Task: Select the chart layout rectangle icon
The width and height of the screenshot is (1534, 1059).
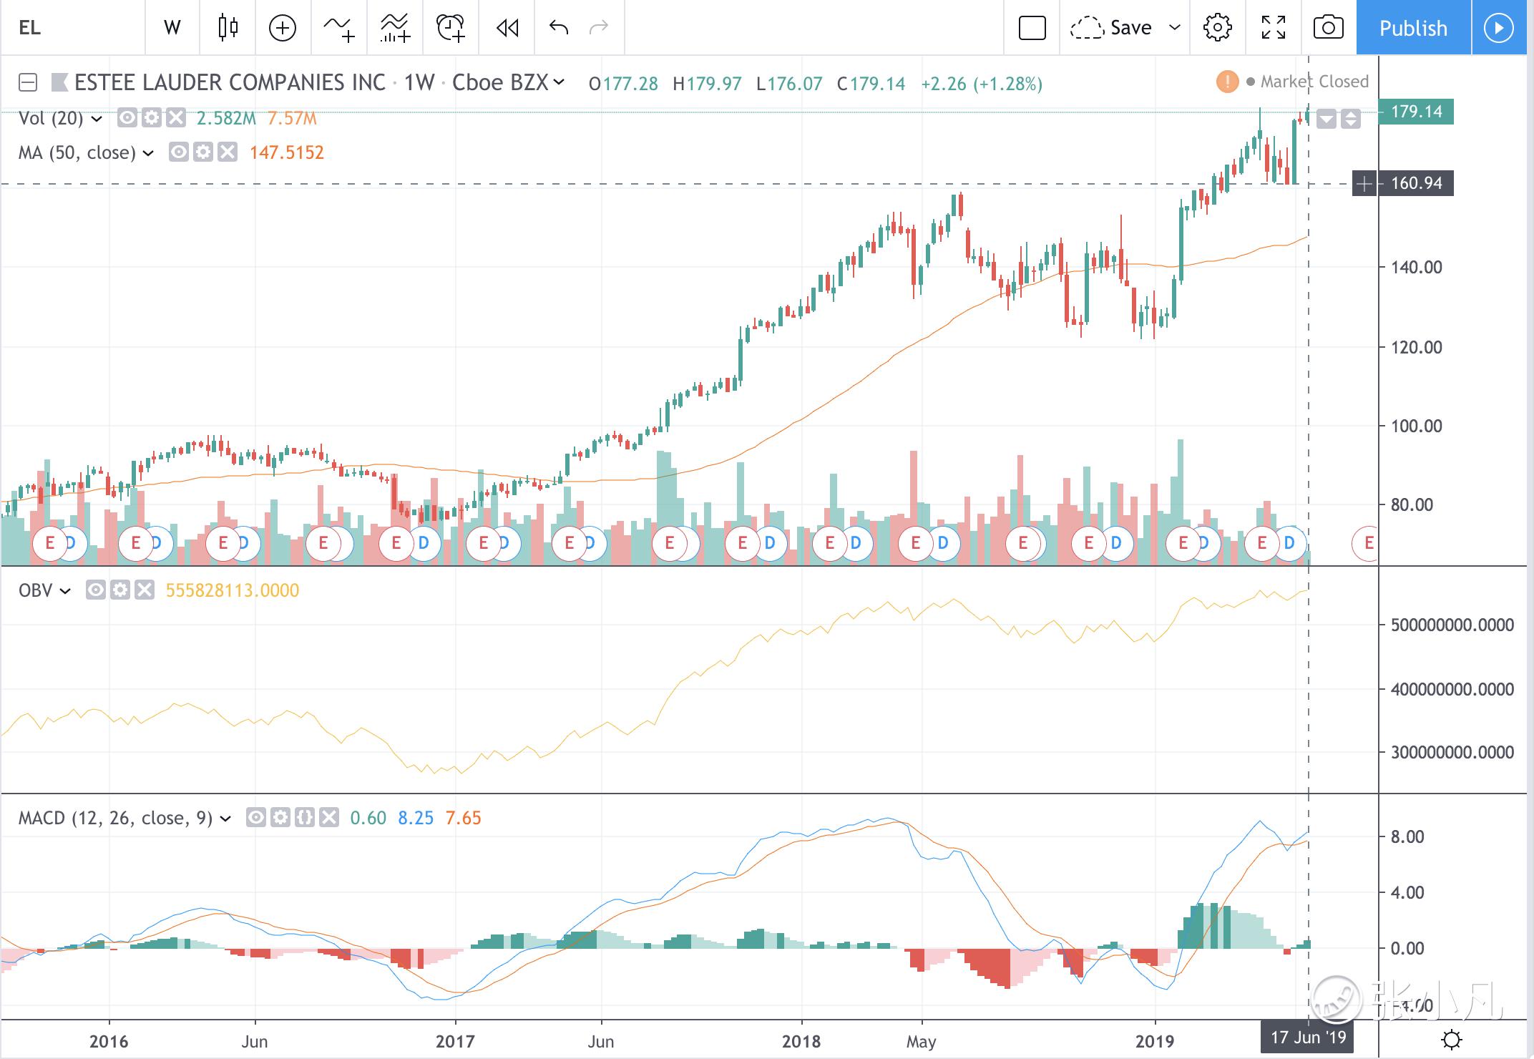Action: click(x=1032, y=28)
